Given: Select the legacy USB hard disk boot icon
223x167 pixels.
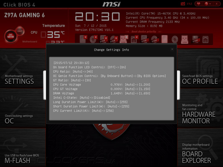Looking at the screenshot, I should point(145,39).
